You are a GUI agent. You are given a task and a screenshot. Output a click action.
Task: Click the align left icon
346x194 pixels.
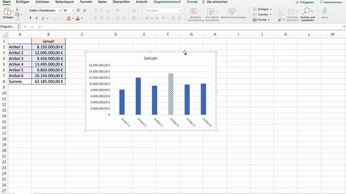tap(95, 18)
